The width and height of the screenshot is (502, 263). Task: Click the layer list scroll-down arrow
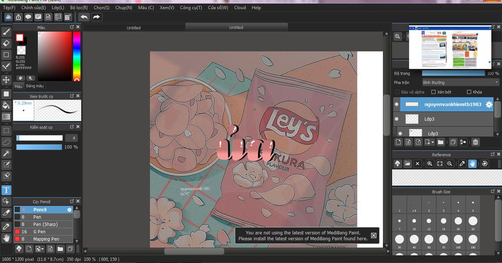coord(497,134)
